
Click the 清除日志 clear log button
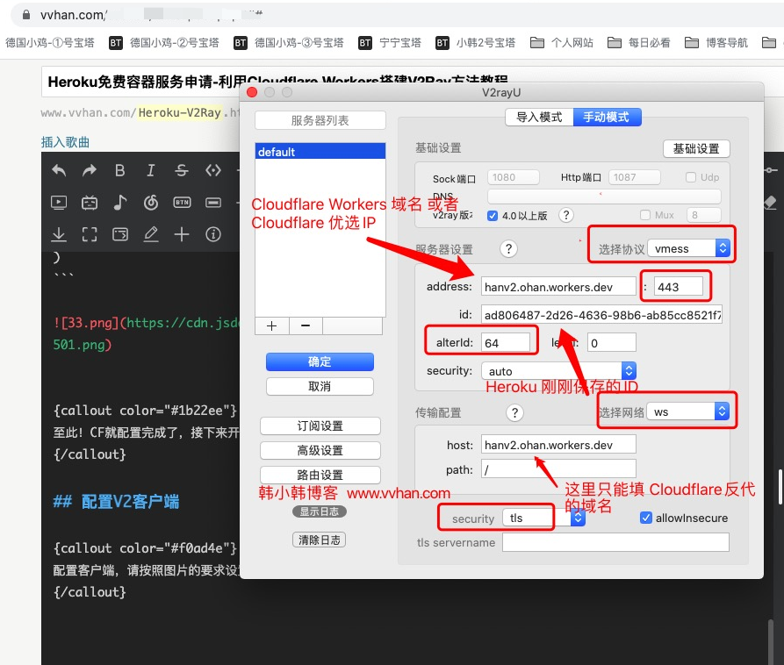(320, 540)
